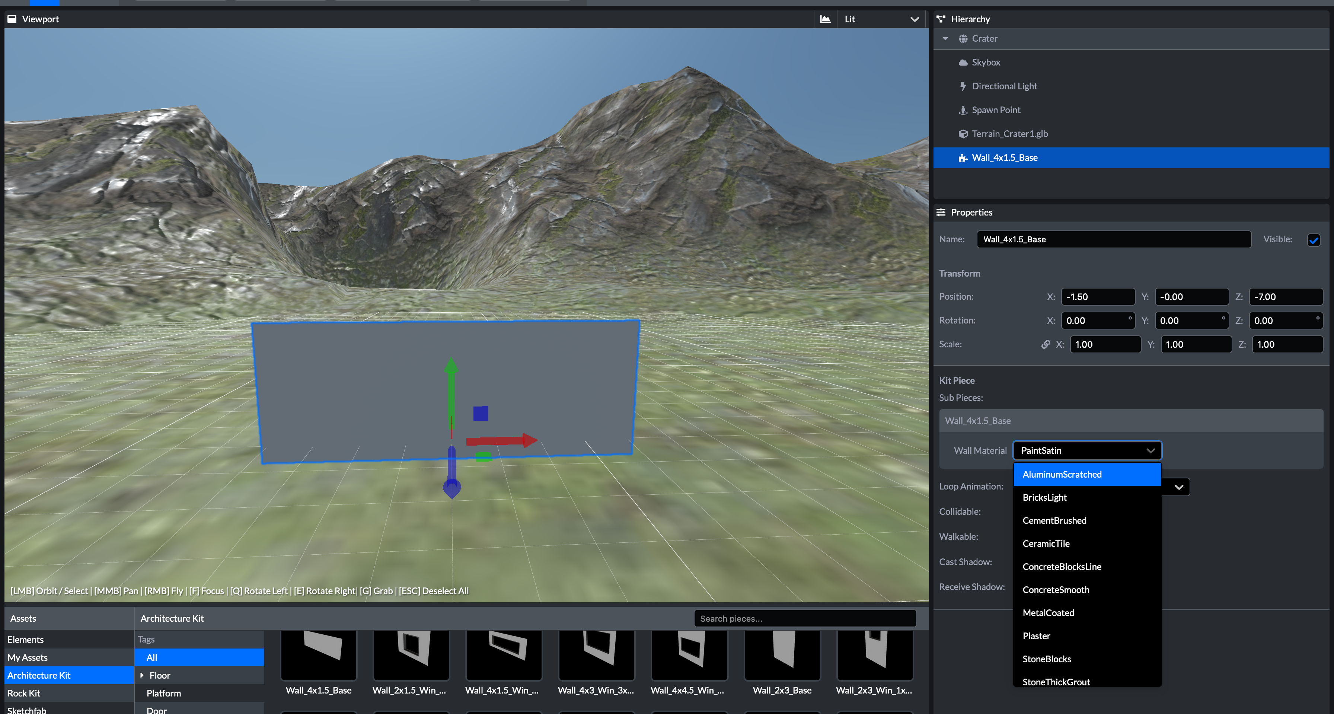The height and width of the screenshot is (714, 1334).
Task: Click the Crater globe icon
Action: [963, 38]
